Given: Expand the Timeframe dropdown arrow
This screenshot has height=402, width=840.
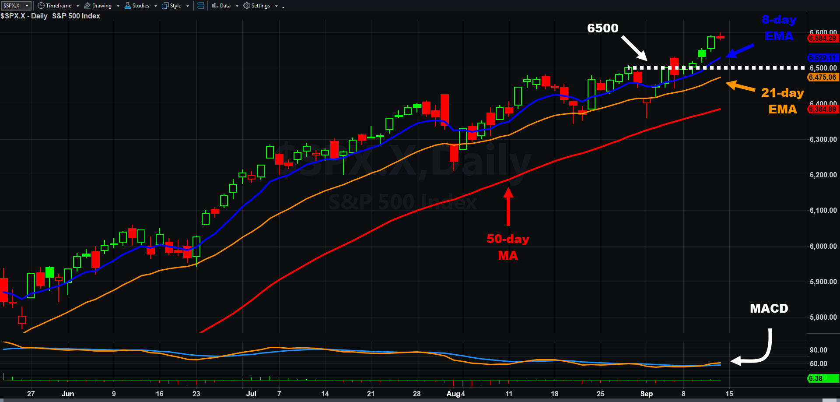Looking at the screenshot, I should 78,6.
